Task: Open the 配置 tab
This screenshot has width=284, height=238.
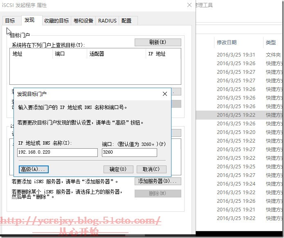Action: 128,20
